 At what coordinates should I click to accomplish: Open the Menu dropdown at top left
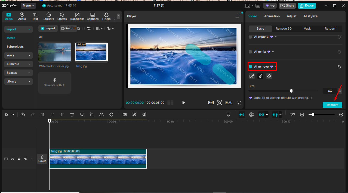pyautogui.click(x=28, y=5)
